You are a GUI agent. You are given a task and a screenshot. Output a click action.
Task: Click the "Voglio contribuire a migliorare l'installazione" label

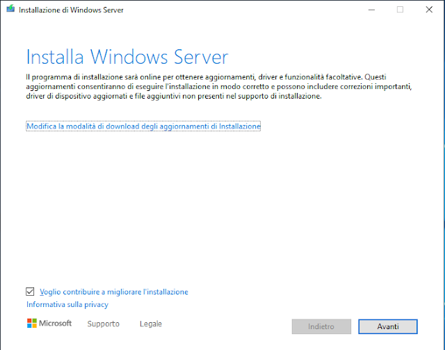tap(114, 292)
